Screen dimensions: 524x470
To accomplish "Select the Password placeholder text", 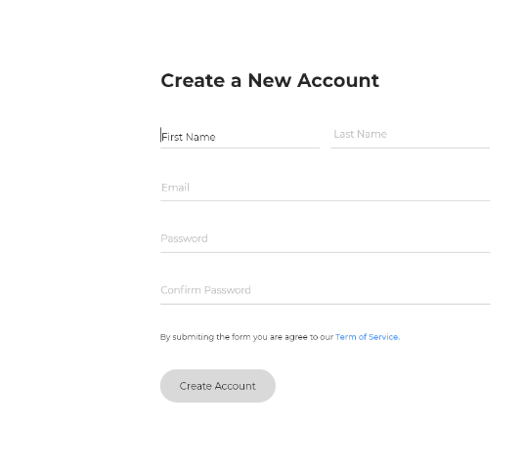I will tap(184, 238).
